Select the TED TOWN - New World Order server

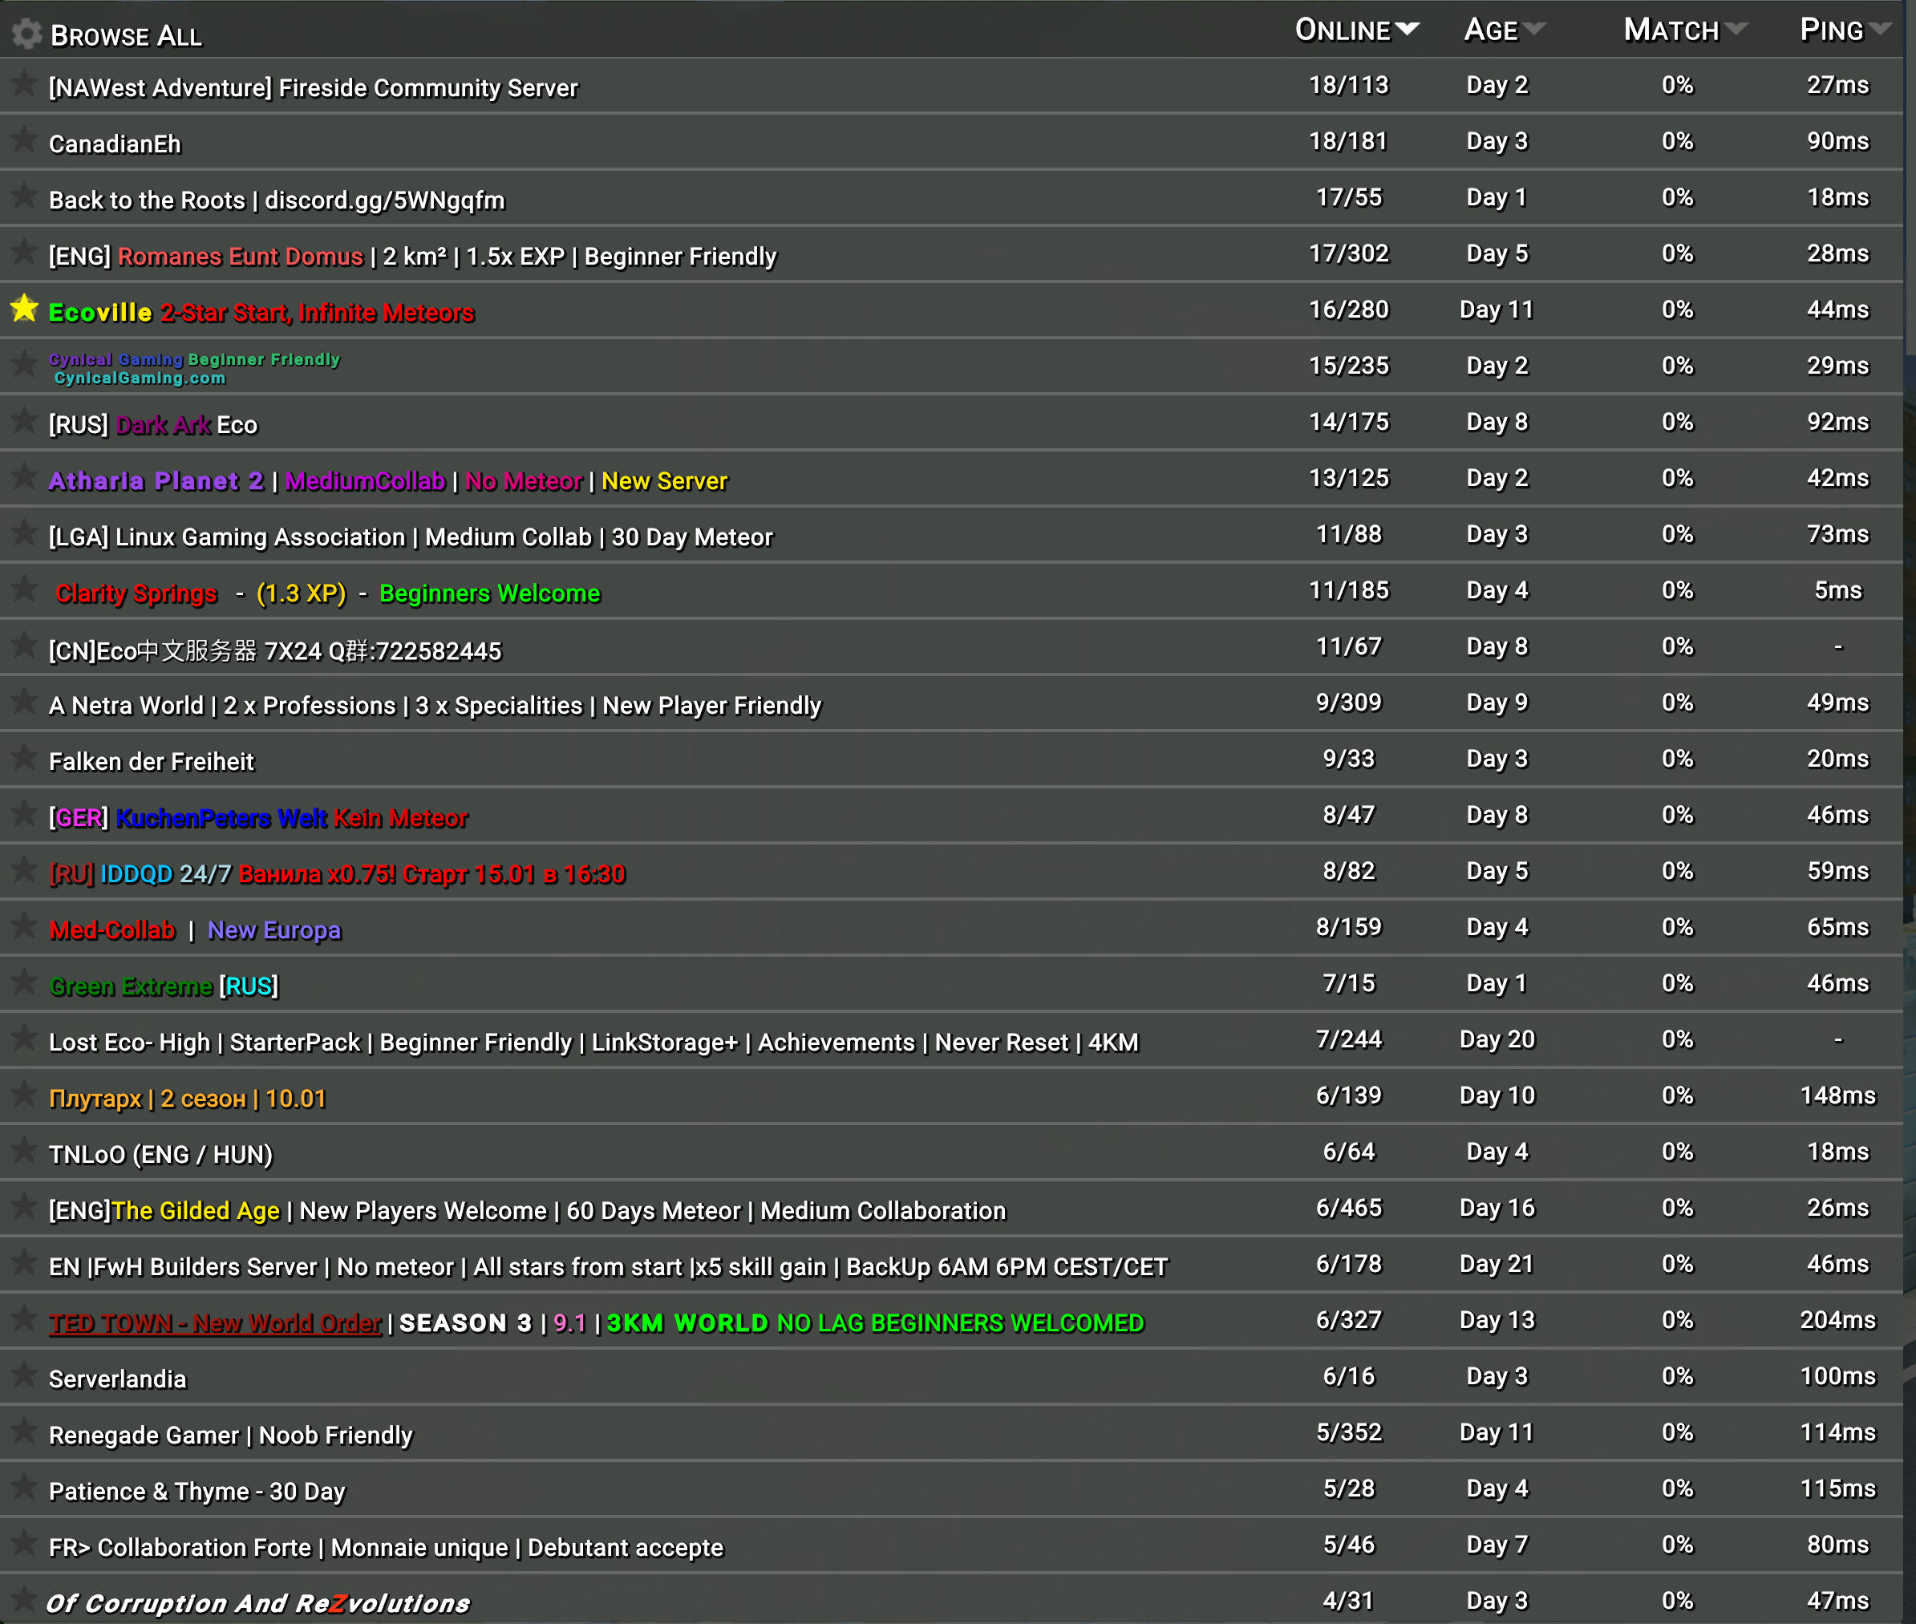(x=596, y=1320)
